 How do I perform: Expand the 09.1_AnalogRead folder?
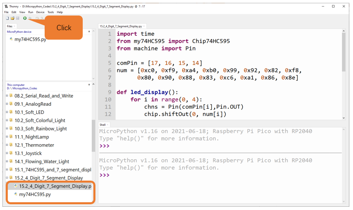tap(7, 104)
